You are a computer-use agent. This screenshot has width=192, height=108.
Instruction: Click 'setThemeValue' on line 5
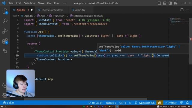pos(68,36)
